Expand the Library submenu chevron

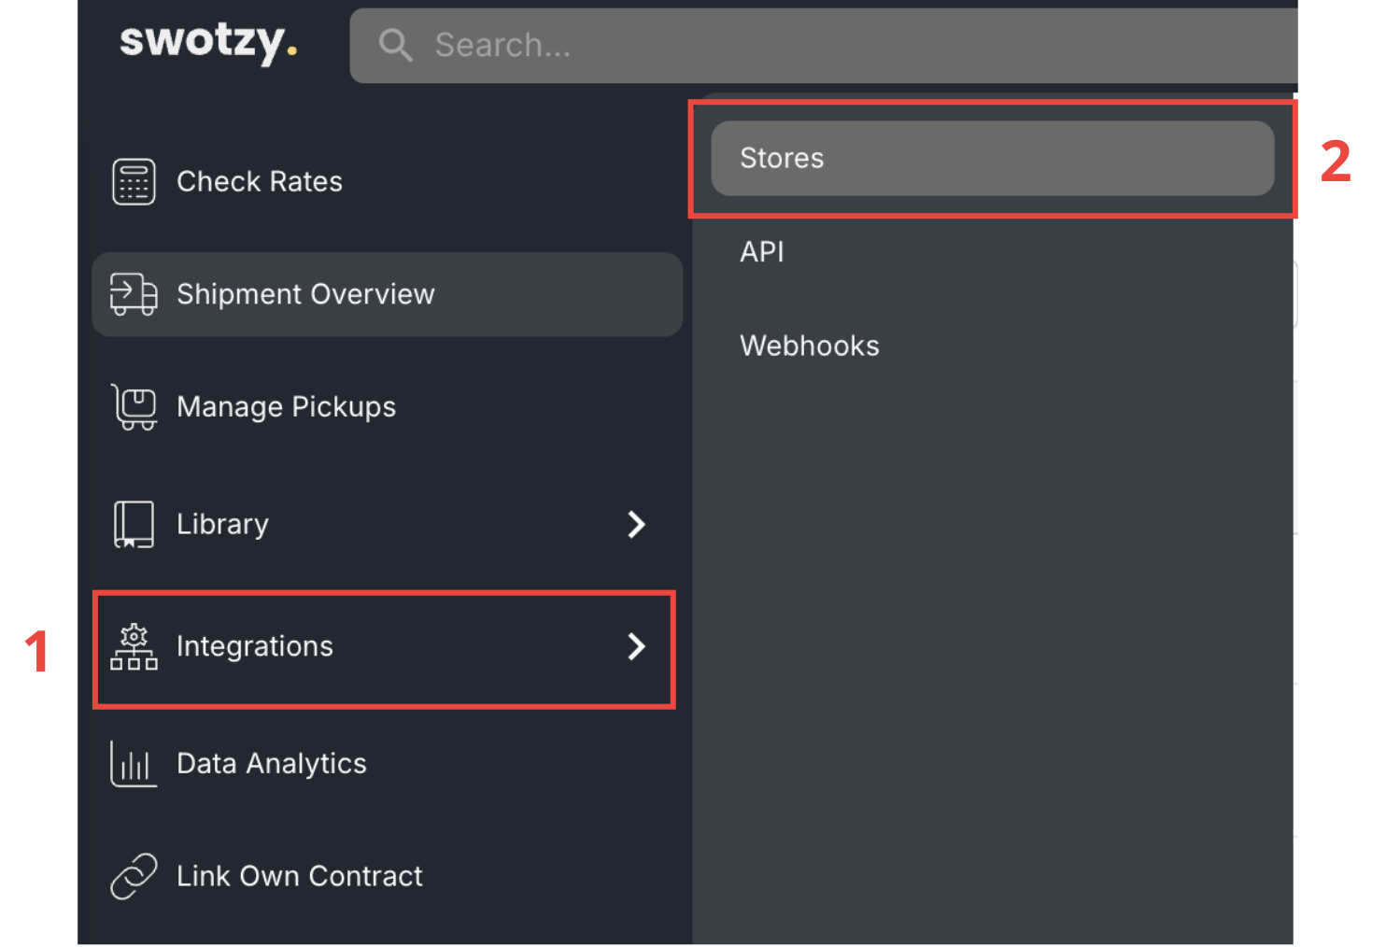(636, 524)
